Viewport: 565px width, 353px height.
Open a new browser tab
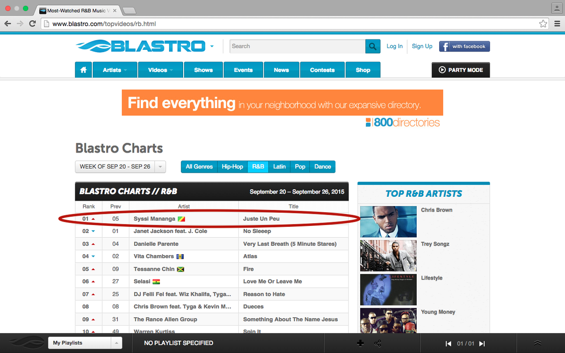click(x=129, y=10)
